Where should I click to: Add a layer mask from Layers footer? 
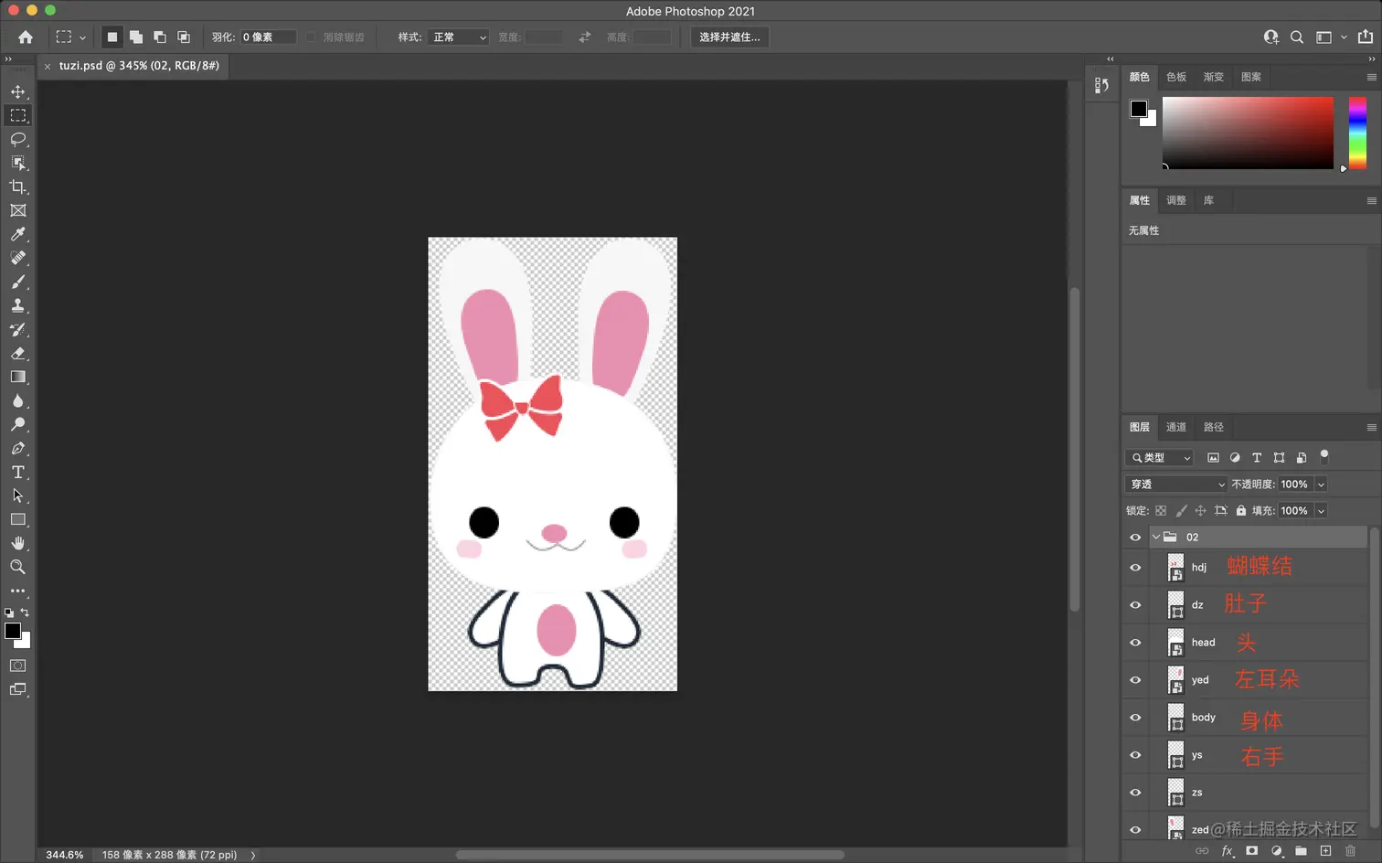(1252, 851)
